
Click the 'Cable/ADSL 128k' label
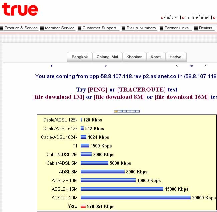60,120
